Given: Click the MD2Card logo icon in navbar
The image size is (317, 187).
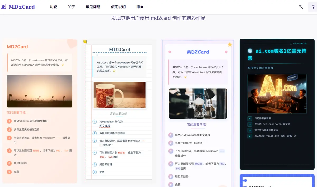Looking at the screenshot, I should (3, 7).
